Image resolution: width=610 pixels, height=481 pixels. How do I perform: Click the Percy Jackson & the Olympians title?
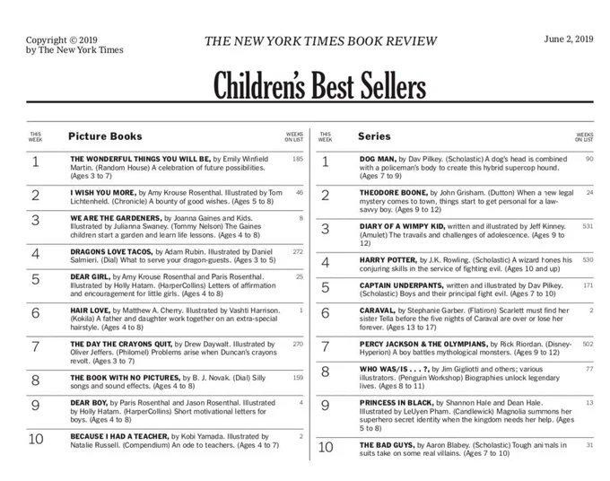(423, 344)
